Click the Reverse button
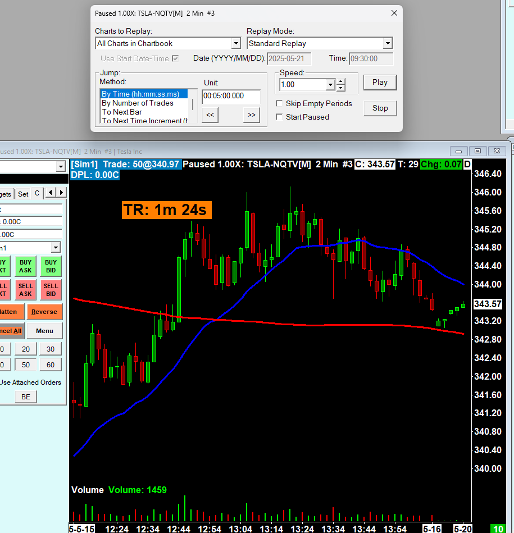Image resolution: width=514 pixels, height=533 pixels. pyautogui.click(x=44, y=312)
